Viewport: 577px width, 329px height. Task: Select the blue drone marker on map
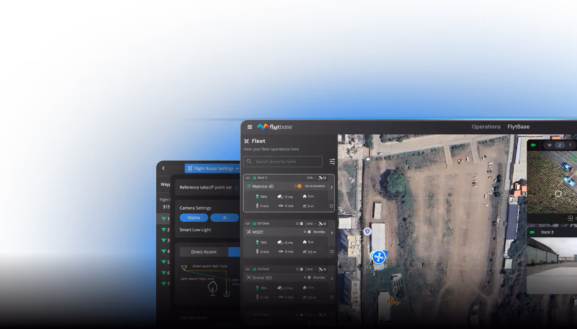[379, 257]
